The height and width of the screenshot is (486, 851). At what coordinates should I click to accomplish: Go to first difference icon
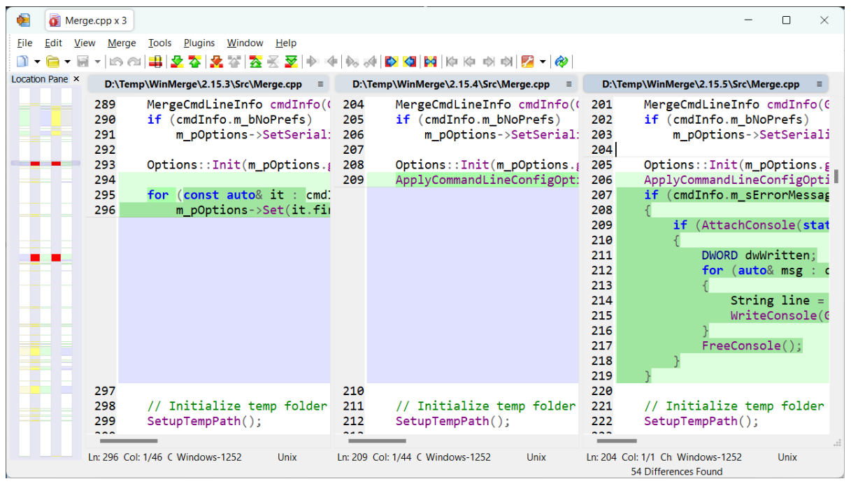tap(255, 62)
